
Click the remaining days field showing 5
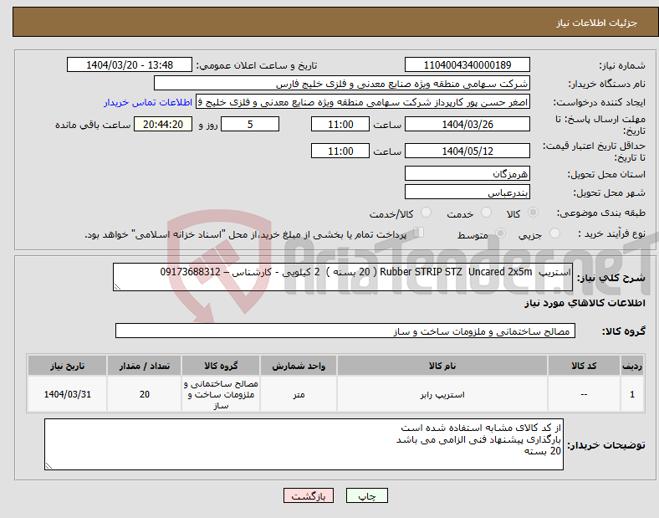[250, 125]
